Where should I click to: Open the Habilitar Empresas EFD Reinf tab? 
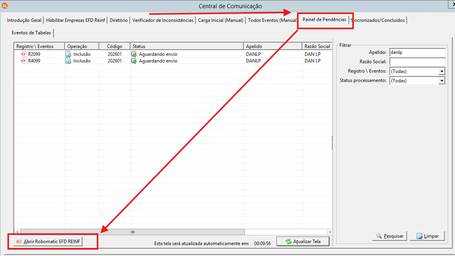pyautogui.click(x=75, y=20)
